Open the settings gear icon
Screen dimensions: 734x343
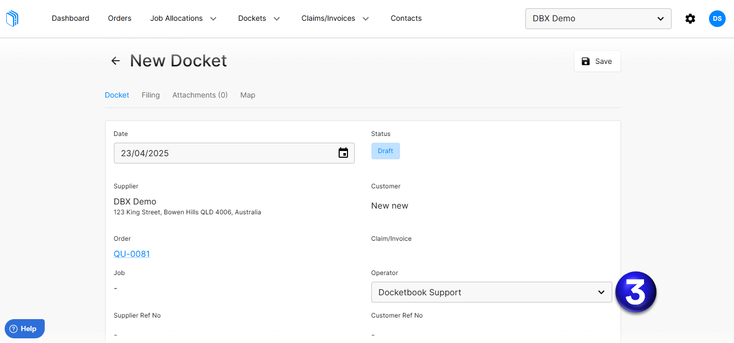(x=690, y=18)
